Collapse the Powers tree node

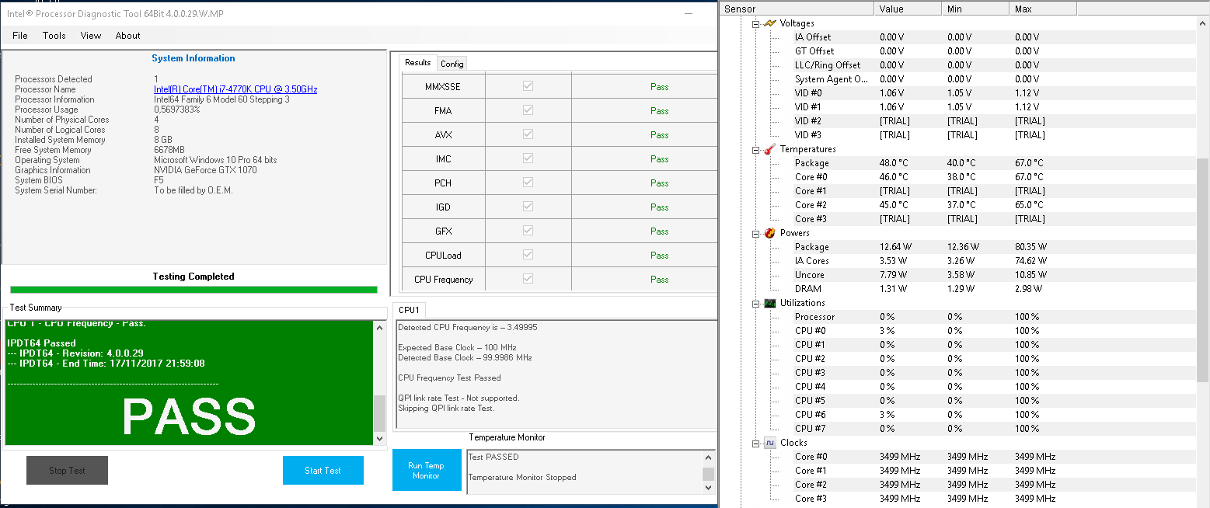755,233
